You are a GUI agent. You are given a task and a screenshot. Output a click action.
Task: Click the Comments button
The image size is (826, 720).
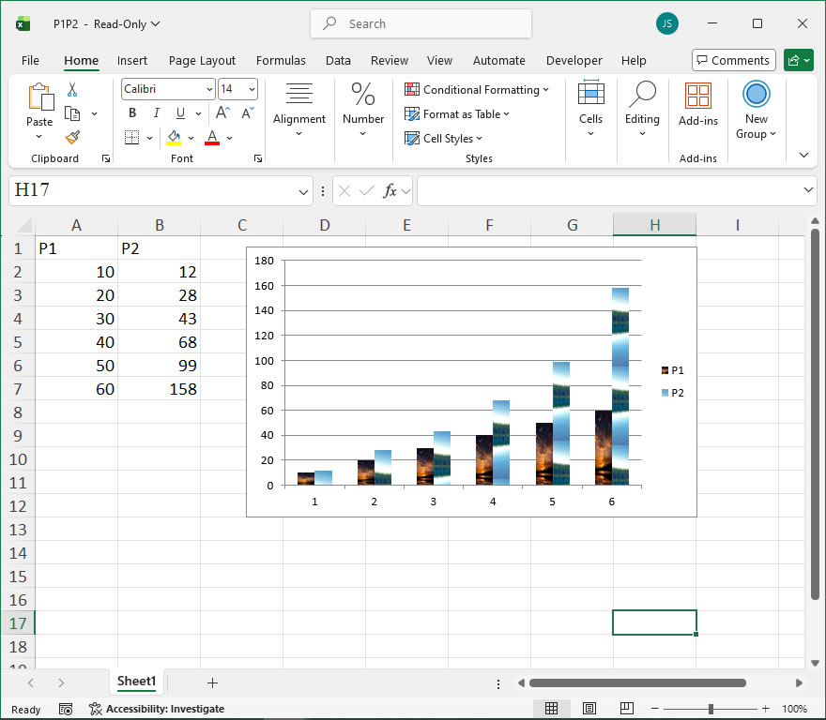pyautogui.click(x=733, y=60)
